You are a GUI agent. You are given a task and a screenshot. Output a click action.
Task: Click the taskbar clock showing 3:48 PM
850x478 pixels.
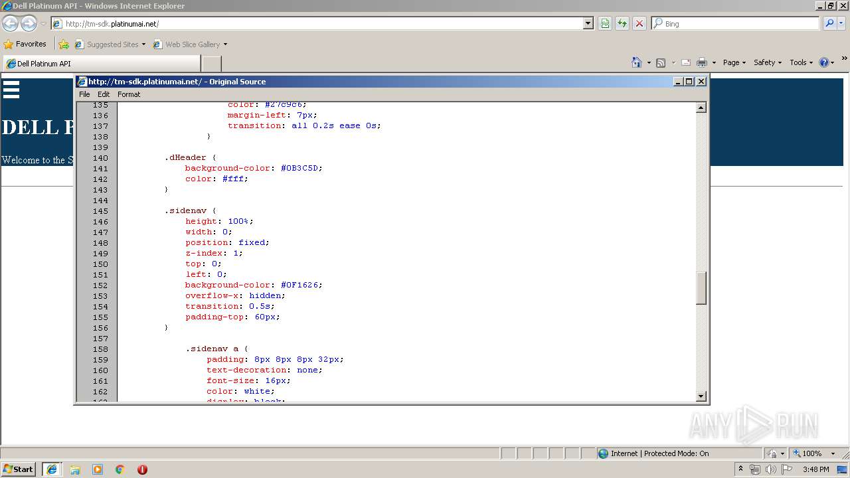click(x=815, y=469)
